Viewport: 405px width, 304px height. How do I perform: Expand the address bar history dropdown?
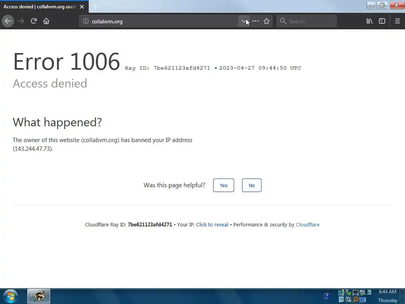click(244, 21)
